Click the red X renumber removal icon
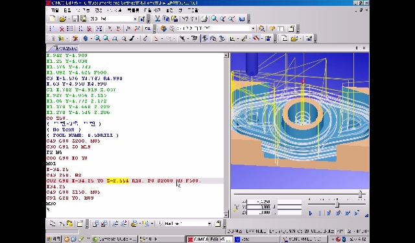The image size is (415, 243). (62, 29)
